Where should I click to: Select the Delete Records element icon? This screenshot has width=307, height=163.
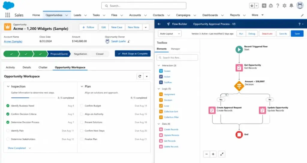pyautogui.click(x=161, y=147)
